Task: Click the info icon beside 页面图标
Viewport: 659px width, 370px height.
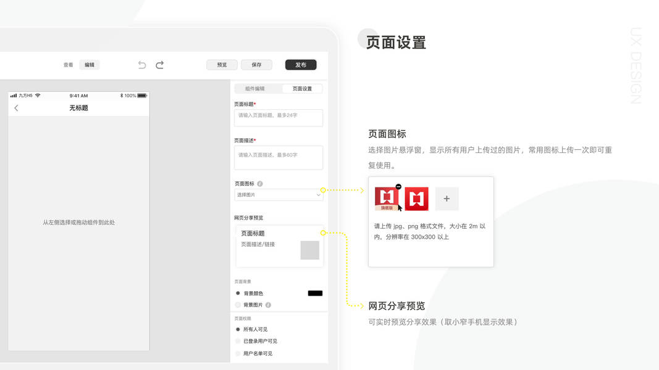Action: (x=260, y=184)
